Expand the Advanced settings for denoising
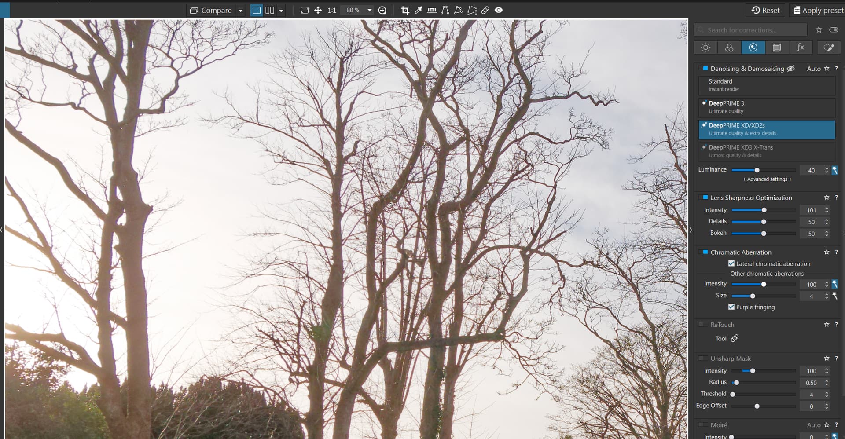This screenshot has height=439, width=845. (767, 179)
